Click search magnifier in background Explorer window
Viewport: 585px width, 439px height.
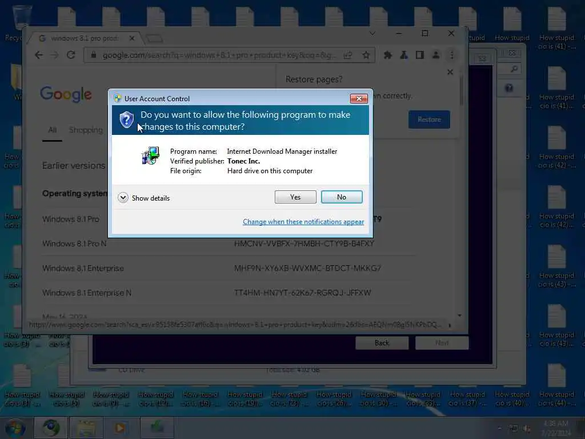[514, 69]
